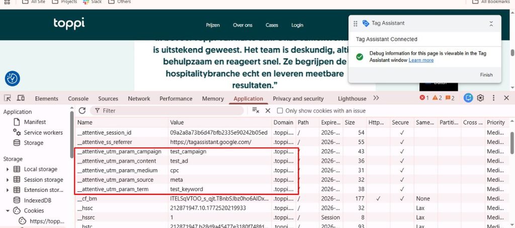Click the cookie Filter input field

[x=171, y=110]
